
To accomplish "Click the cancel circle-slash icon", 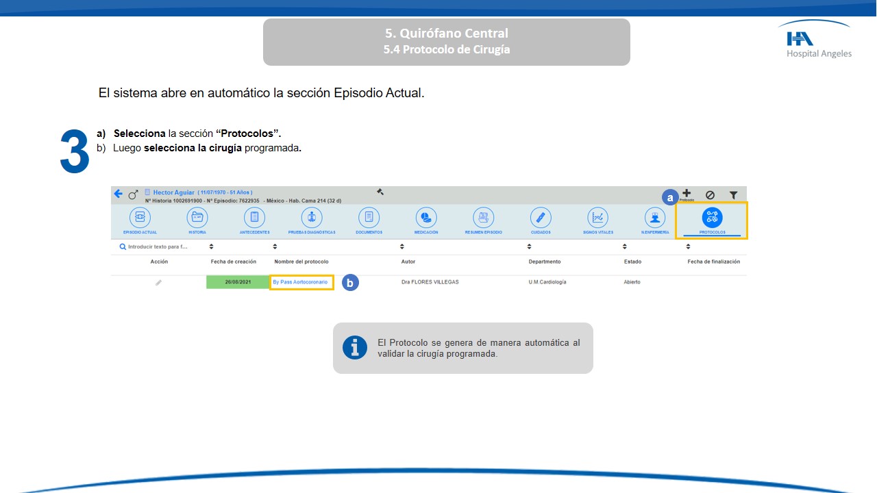I will tap(710, 195).
